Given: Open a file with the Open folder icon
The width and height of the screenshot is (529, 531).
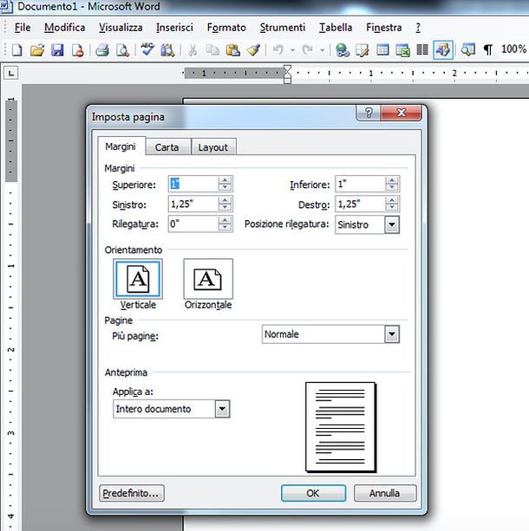Looking at the screenshot, I should click(x=37, y=50).
